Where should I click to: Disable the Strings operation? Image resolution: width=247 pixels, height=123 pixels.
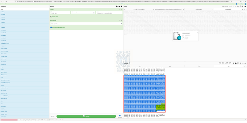(120, 10)
